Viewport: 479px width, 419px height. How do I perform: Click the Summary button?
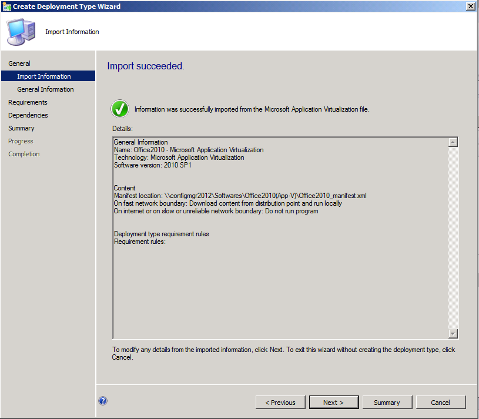point(387,402)
